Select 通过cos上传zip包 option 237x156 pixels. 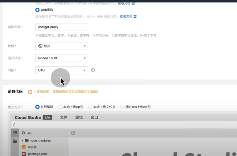(x=122, y=107)
